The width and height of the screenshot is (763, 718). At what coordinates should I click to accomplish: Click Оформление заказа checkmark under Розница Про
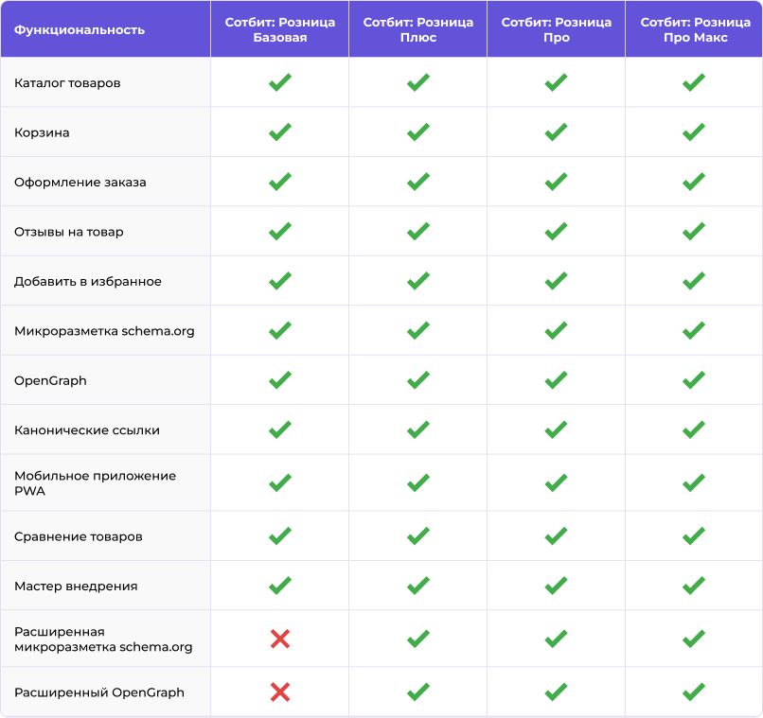pyautogui.click(x=556, y=182)
